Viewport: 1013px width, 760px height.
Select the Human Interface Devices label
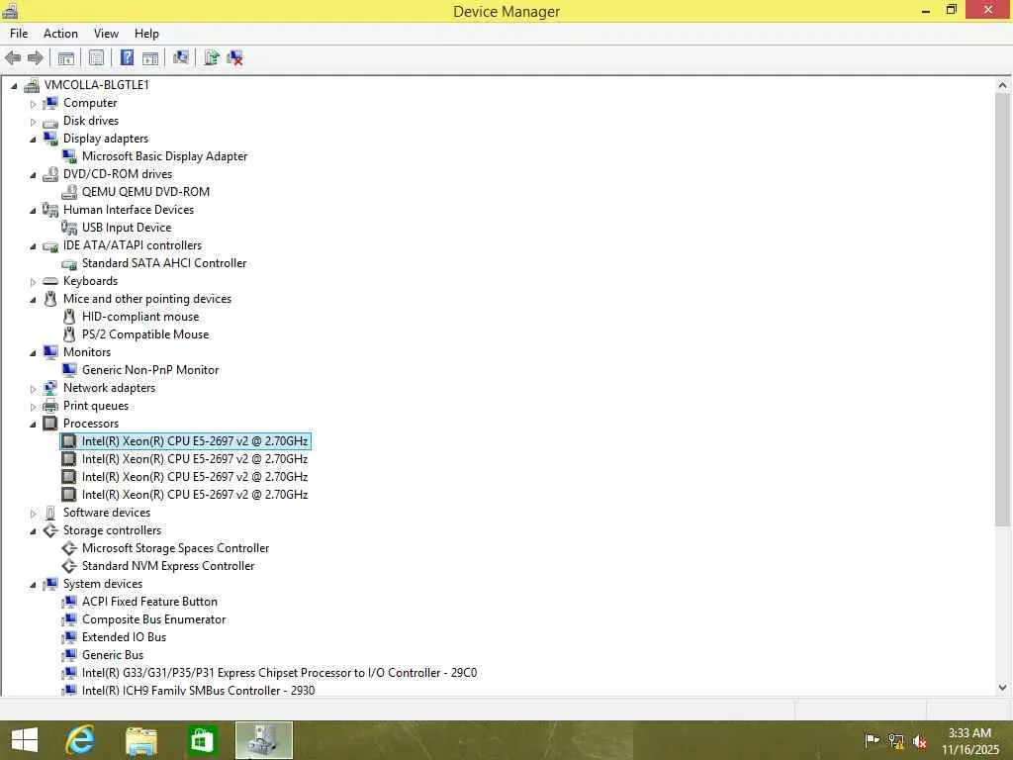click(129, 210)
